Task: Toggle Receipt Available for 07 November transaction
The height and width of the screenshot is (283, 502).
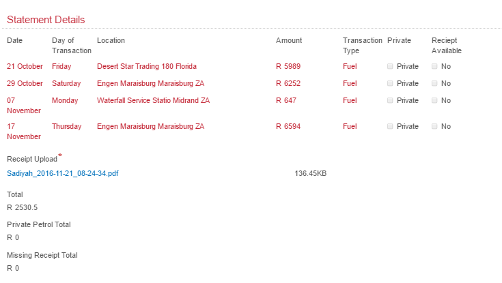Action: point(434,101)
